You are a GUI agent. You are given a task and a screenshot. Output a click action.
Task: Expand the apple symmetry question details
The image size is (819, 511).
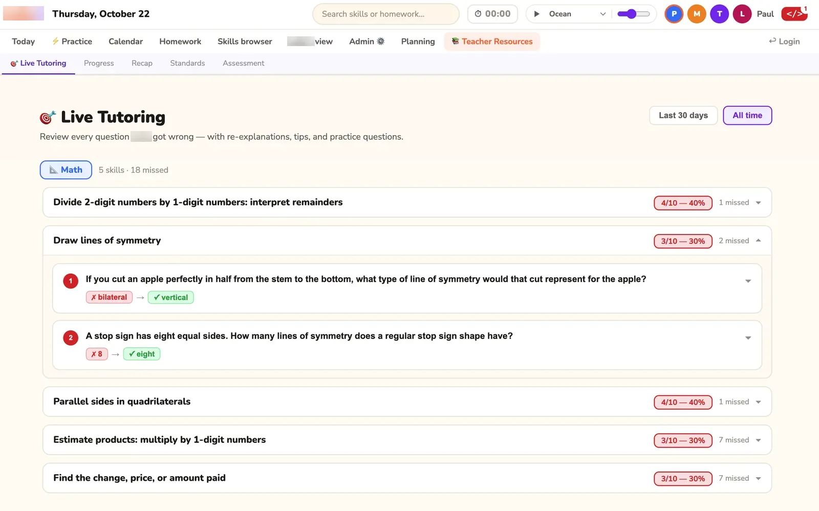(748, 281)
